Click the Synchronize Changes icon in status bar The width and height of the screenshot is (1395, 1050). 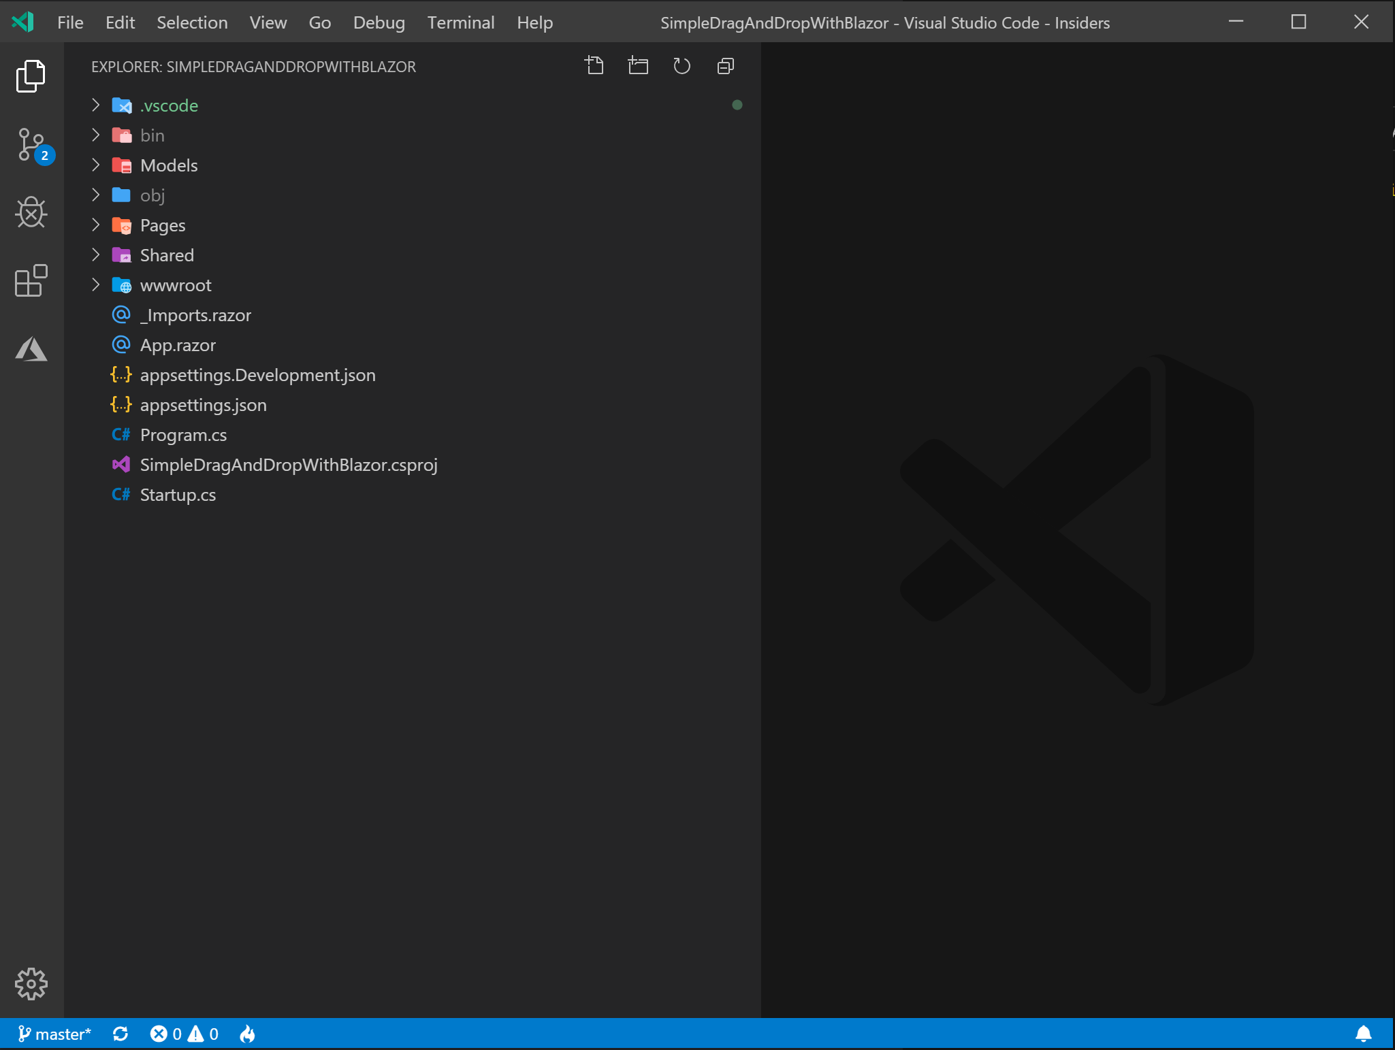121,1034
